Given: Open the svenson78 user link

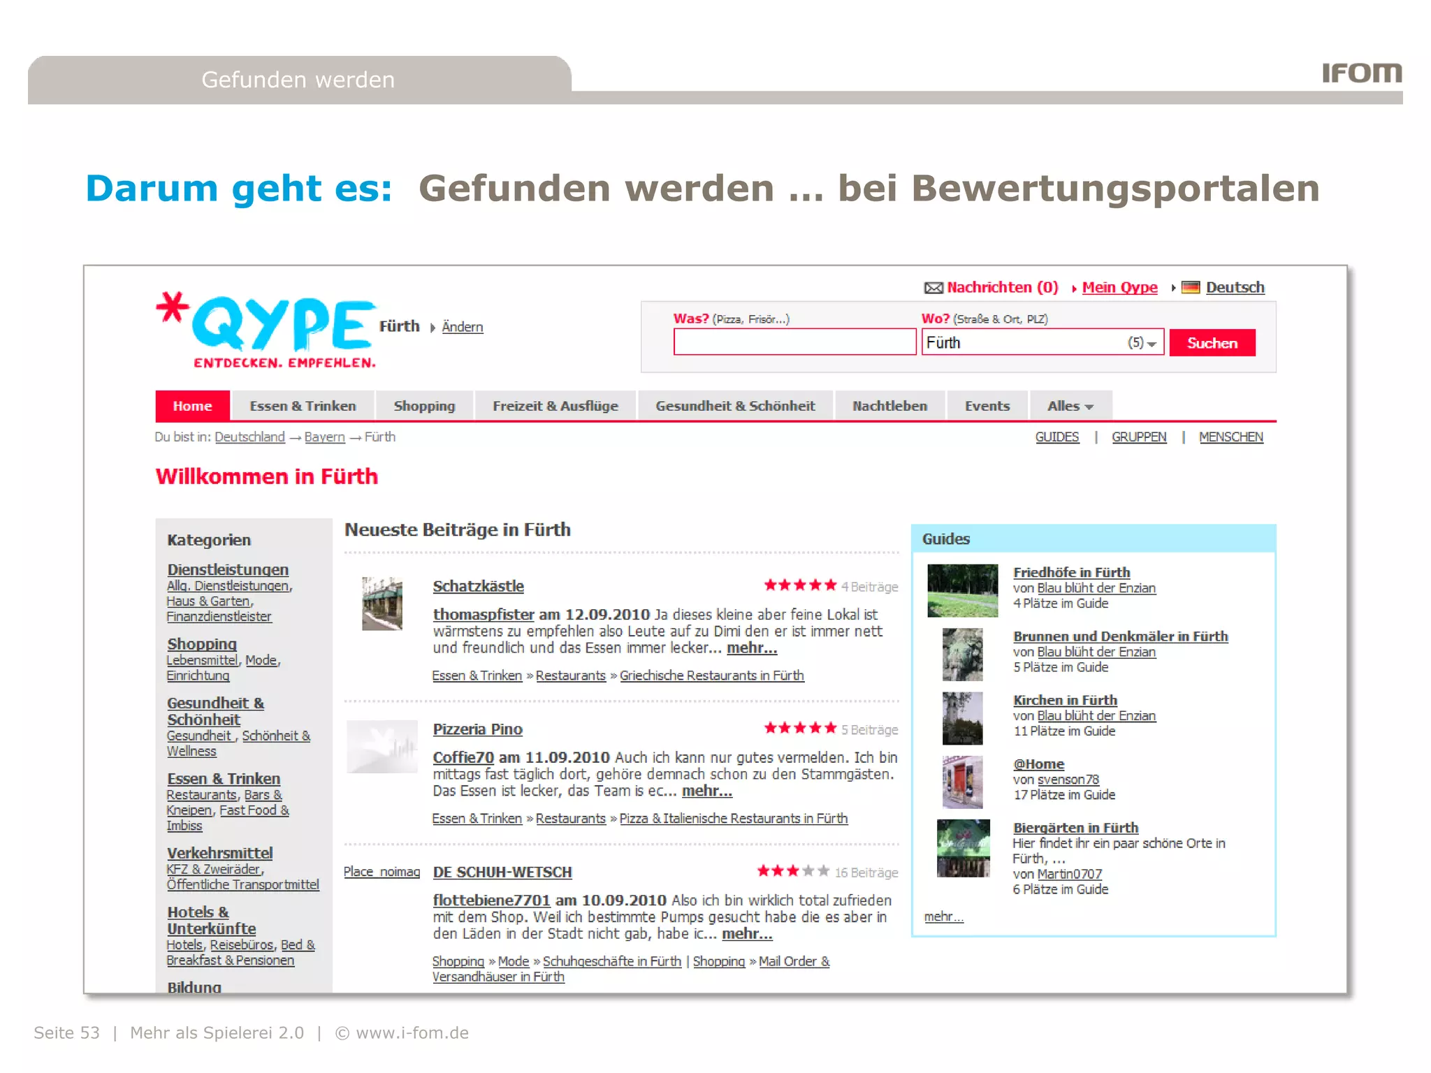Looking at the screenshot, I should click(x=1068, y=779).
